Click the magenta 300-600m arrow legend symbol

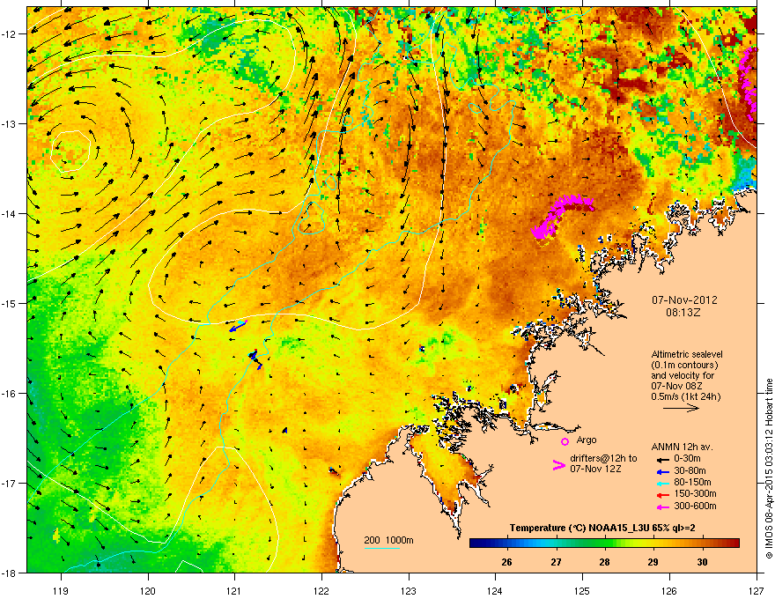[662, 507]
